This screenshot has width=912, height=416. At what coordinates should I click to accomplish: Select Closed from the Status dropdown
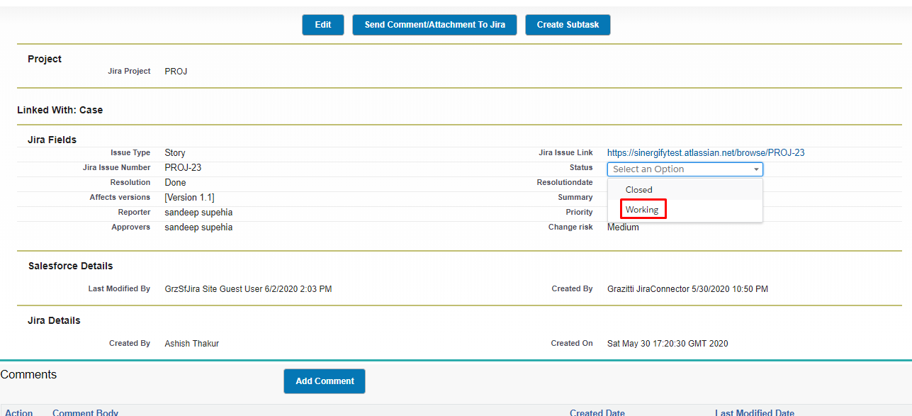(638, 189)
